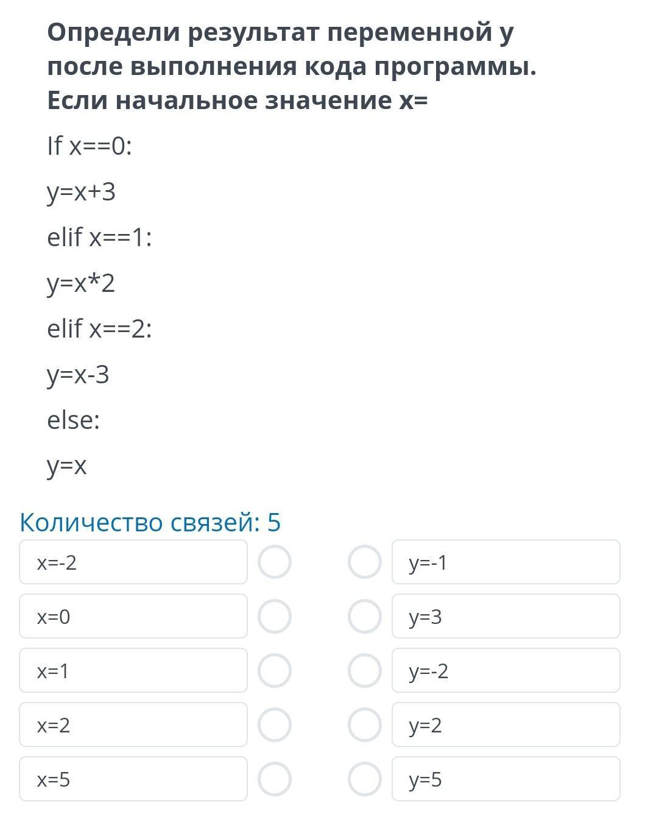Select the connector circle next to x=0
The height and width of the screenshot is (822, 648).
click(274, 616)
